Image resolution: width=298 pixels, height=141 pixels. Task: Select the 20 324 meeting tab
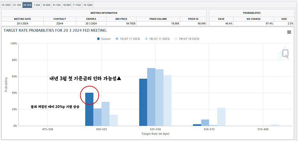[27, 5]
